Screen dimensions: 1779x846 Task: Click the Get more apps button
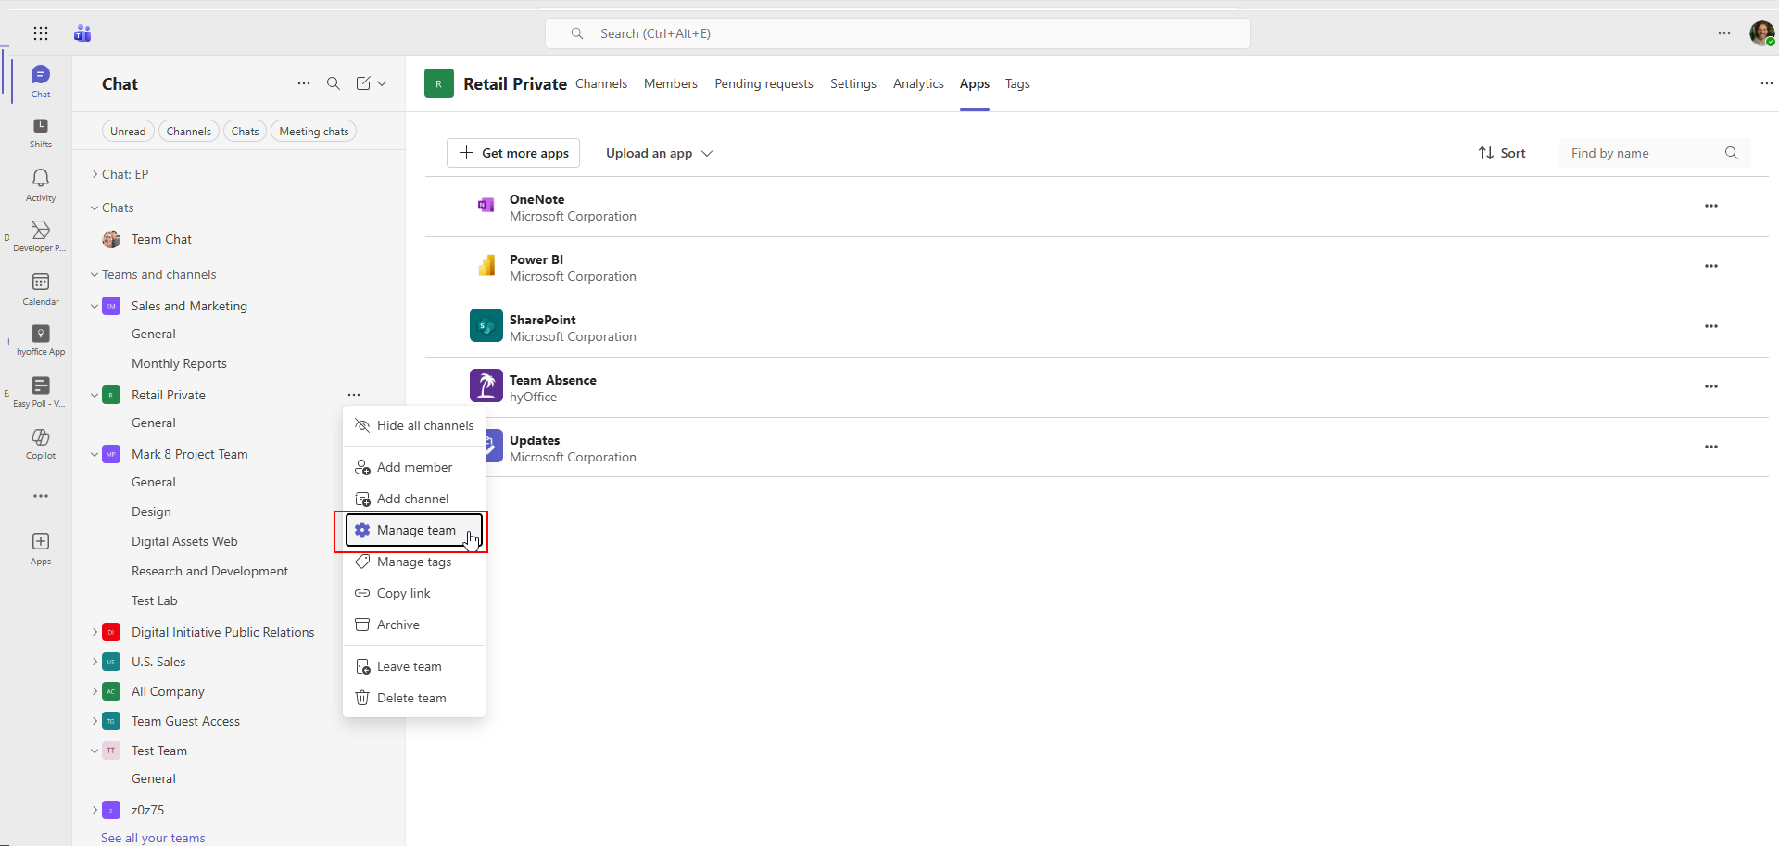(x=513, y=153)
